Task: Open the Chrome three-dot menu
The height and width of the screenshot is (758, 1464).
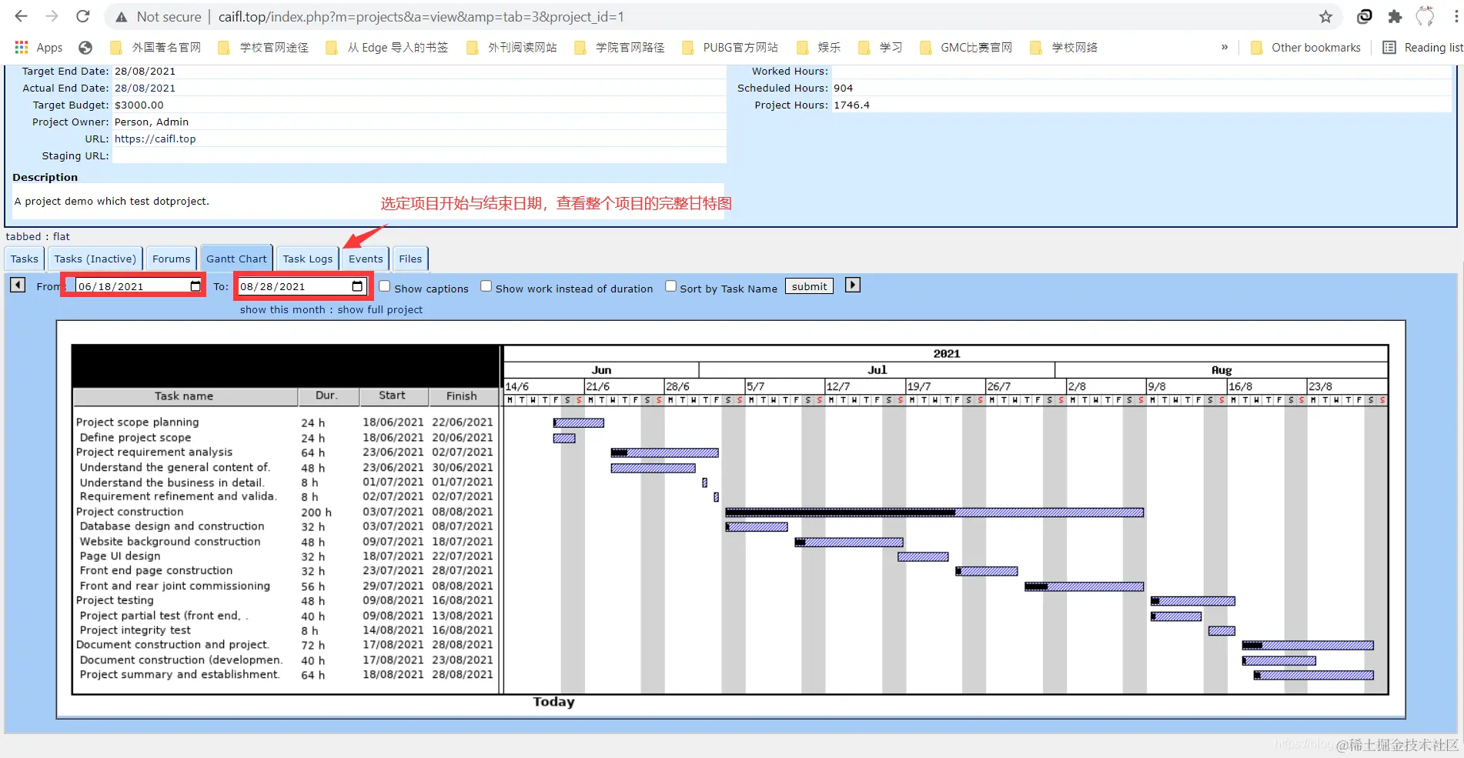Action: (1456, 17)
